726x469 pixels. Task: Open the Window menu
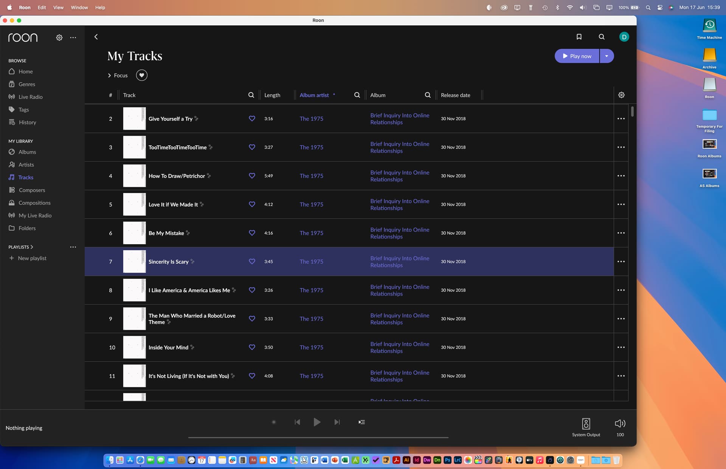(x=79, y=8)
